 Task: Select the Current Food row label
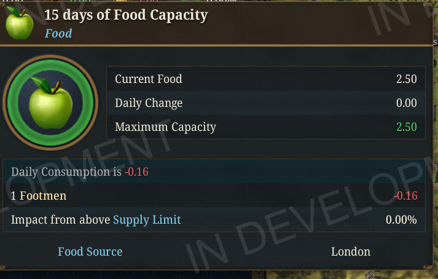149,79
